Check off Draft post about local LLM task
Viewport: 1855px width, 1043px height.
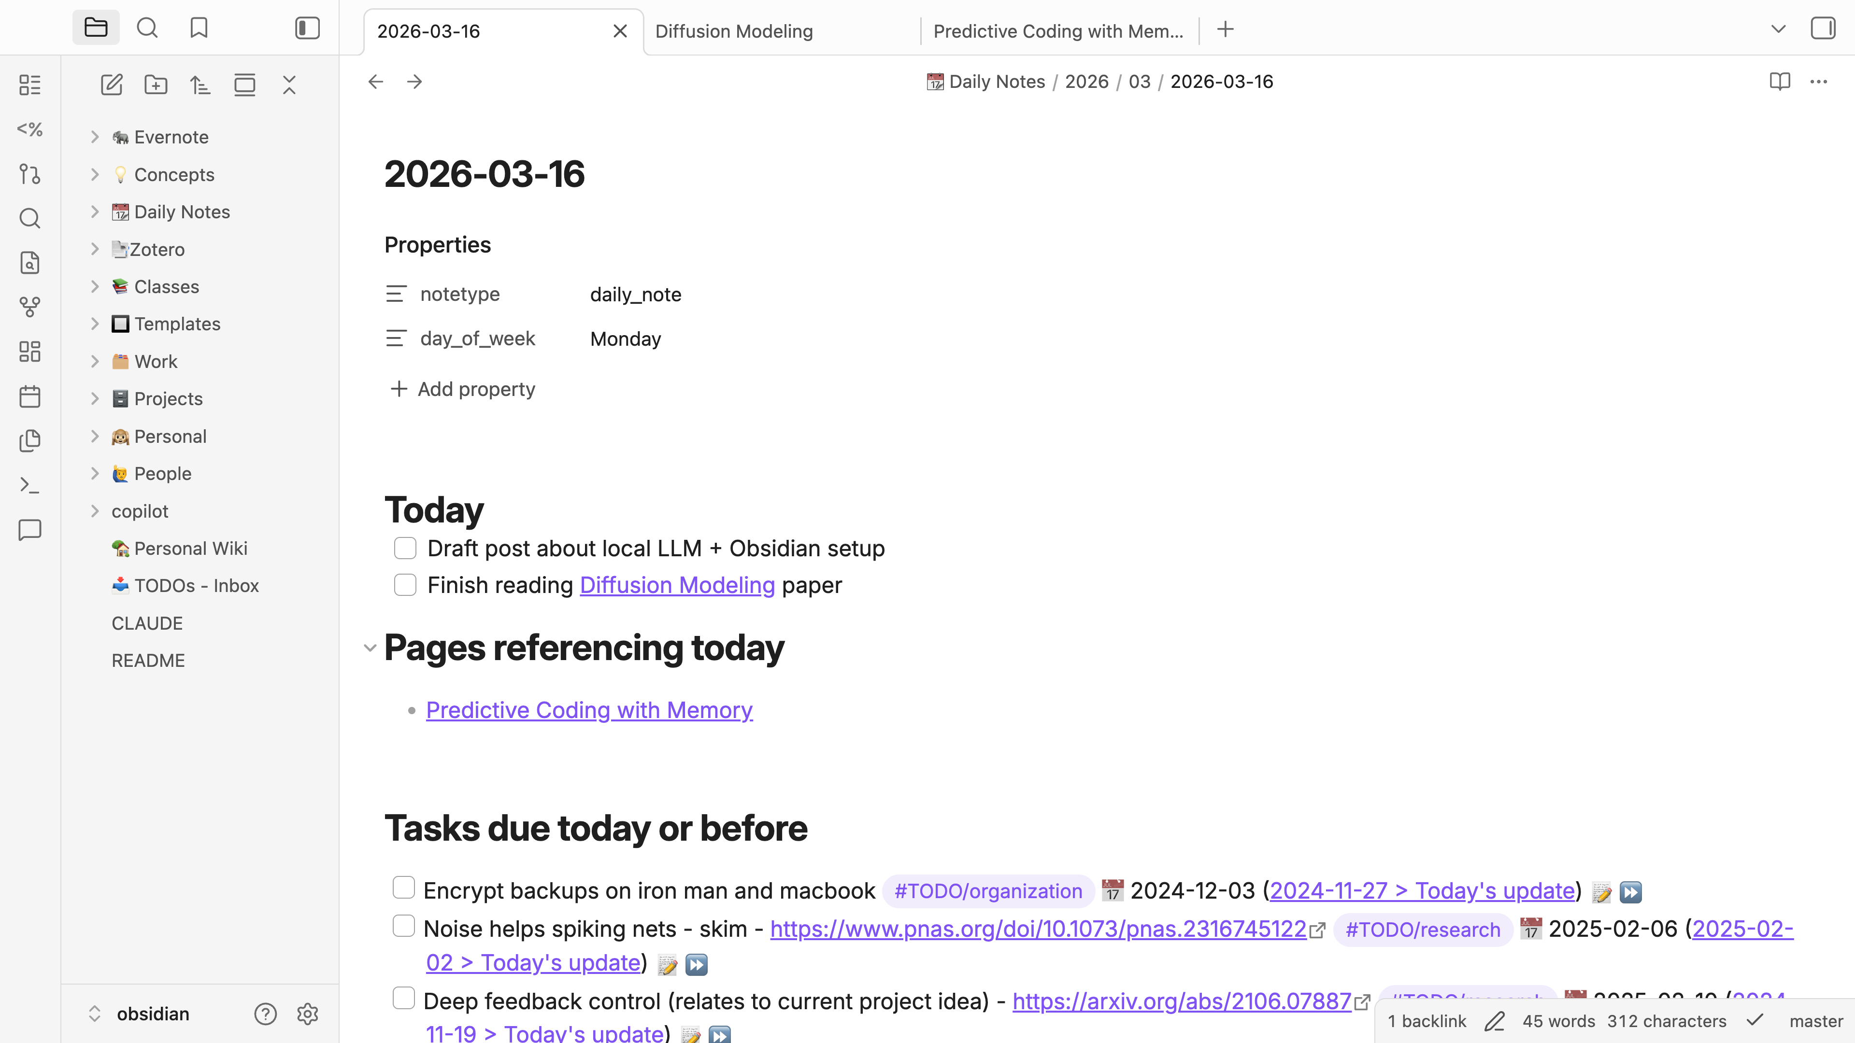click(x=405, y=549)
